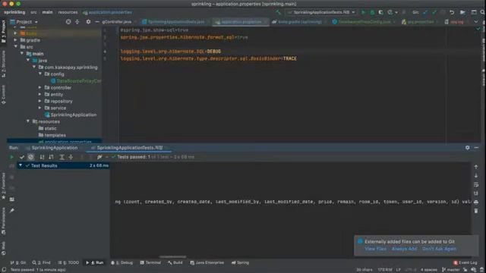Locate the opened file with the Project panel target icon
The width and height of the screenshot is (486, 273).
click(x=68, y=22)
